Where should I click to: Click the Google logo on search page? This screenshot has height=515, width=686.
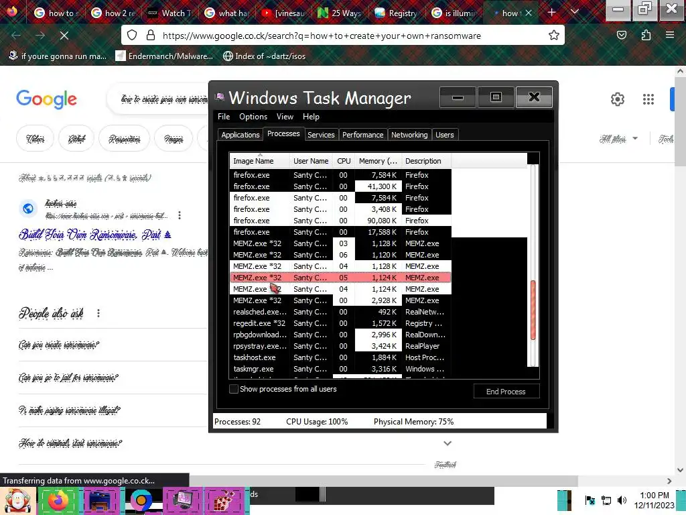(x=46, y=99)
